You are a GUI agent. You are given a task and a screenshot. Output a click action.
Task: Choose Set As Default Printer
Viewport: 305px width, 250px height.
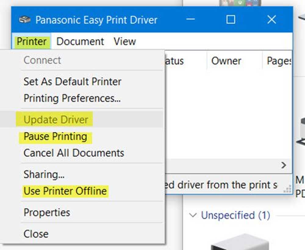click(x=72, y=82)
